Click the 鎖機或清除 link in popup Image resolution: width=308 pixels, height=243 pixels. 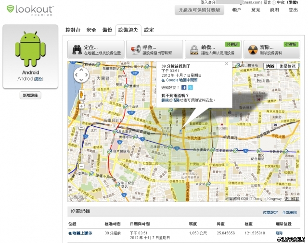[x=170, y=100]
